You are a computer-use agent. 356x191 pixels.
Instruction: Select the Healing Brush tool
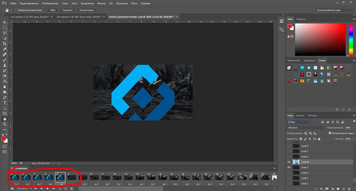coord(4,55)
